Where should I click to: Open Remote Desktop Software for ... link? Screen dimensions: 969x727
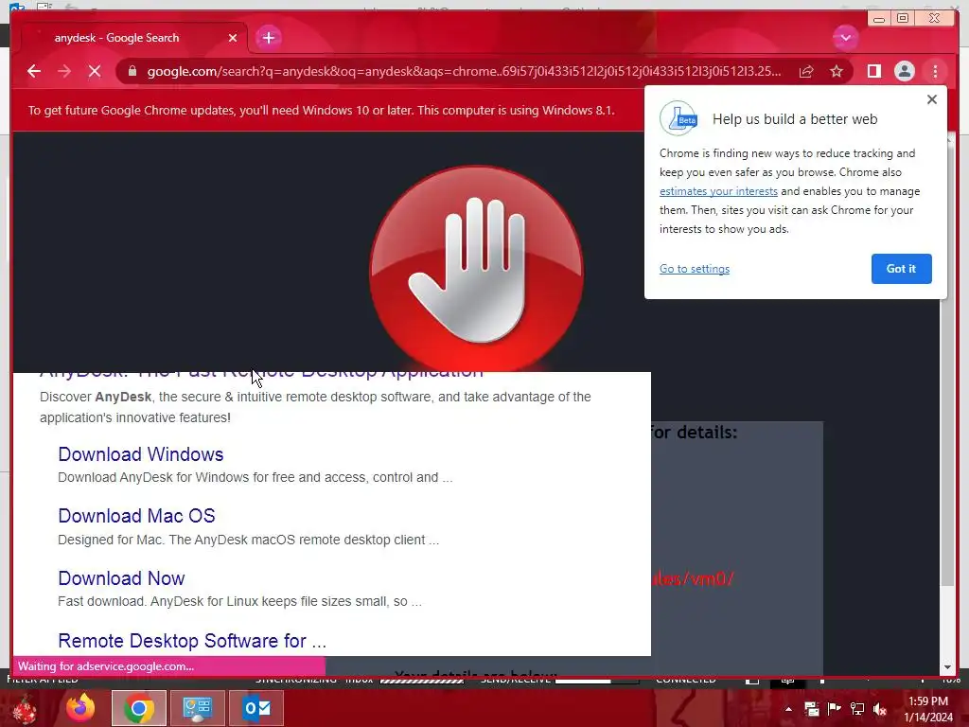click(192, 641)
